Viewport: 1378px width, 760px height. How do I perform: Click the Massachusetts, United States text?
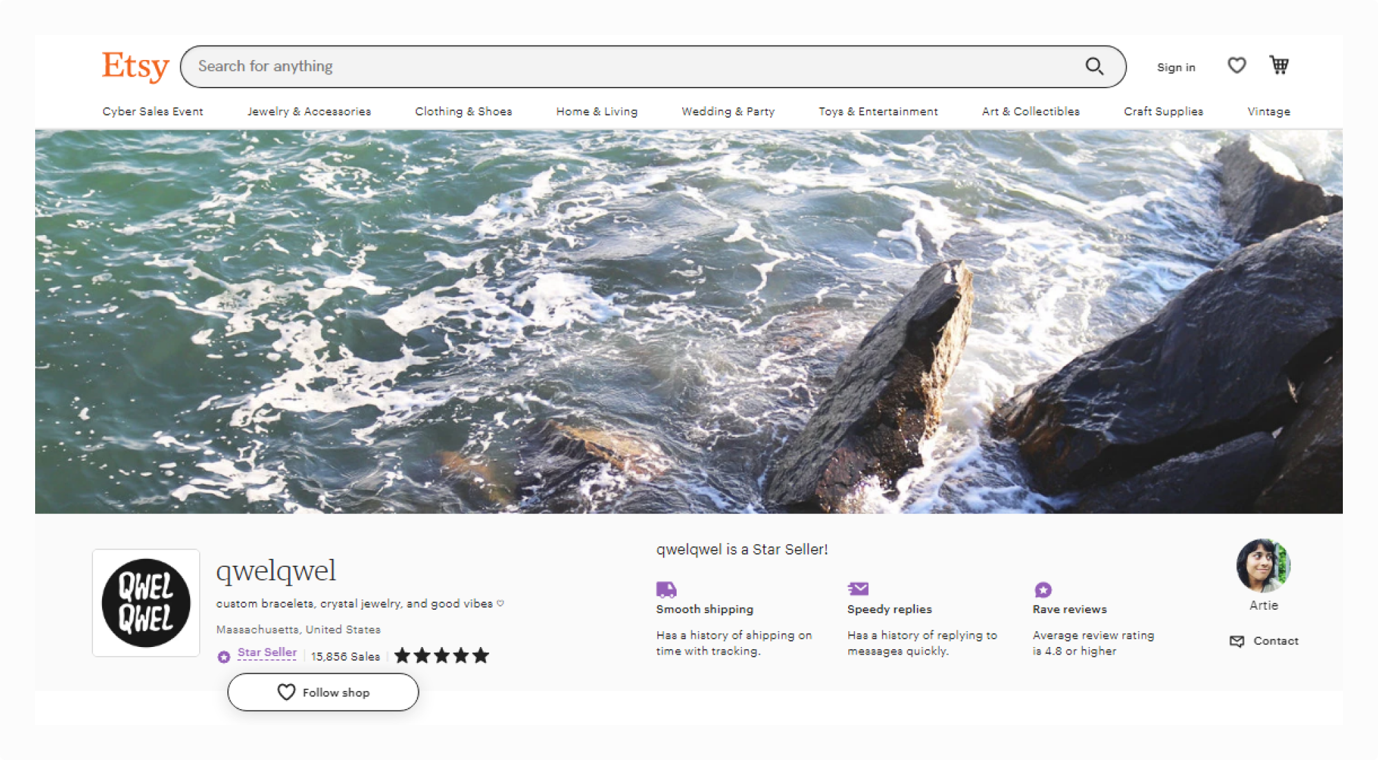click(x=298, y=630)
